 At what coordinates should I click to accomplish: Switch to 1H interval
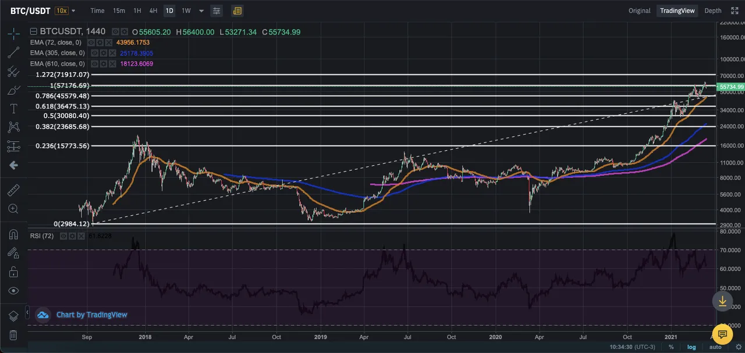137,10
